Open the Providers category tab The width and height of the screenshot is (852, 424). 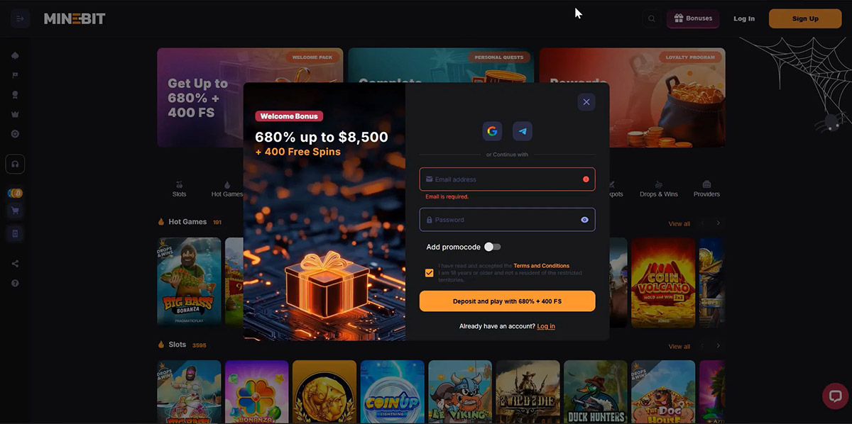706,189
